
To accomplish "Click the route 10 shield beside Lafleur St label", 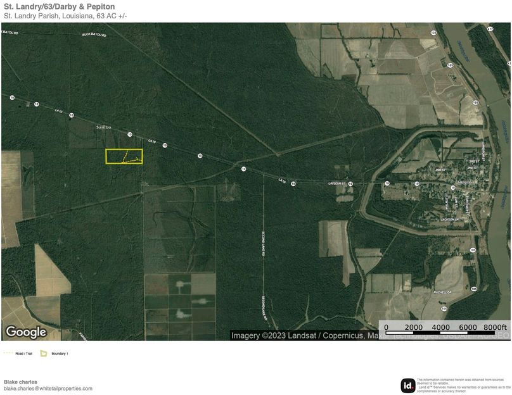I will (x=350, y=184).
